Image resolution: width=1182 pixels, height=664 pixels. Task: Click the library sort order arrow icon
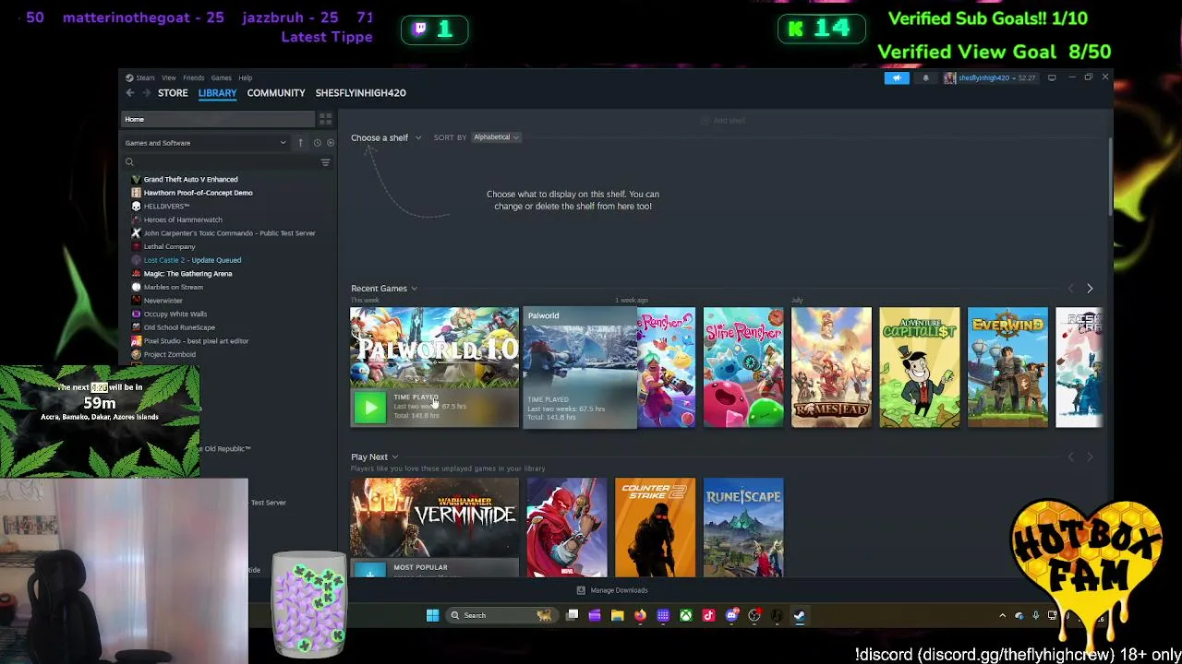[x=300, y=143]
